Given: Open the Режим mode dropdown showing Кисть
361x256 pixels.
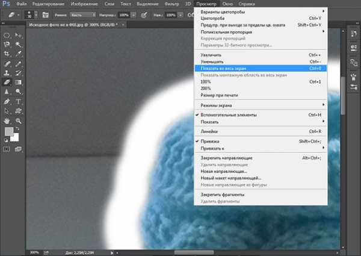Looking at the screenshot, I should click(82, 15).
